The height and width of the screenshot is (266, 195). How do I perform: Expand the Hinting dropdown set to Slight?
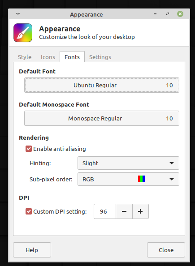pos(128,163)
